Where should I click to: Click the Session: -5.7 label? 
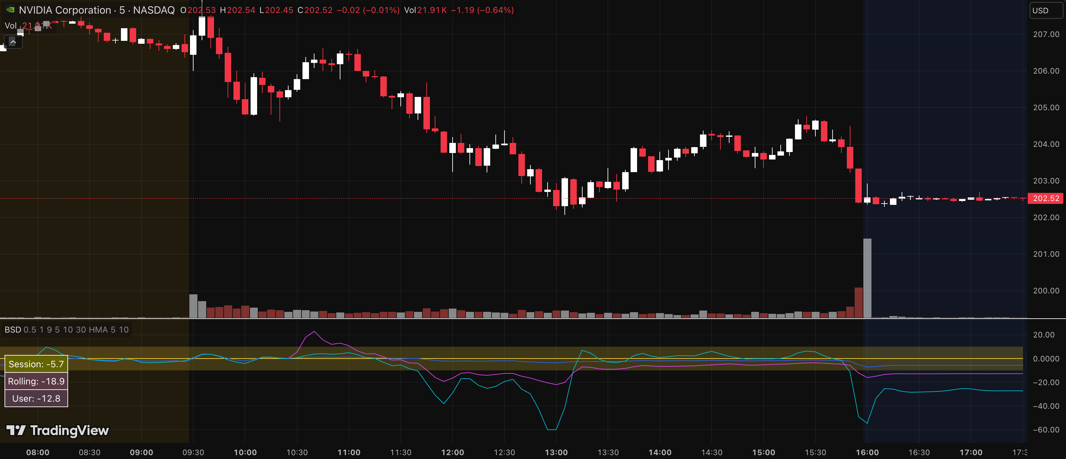[x=36, y=364]
